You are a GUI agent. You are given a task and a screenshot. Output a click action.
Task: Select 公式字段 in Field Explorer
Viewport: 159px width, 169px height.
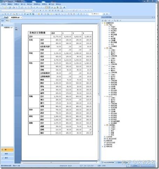(x=109, y=137)
